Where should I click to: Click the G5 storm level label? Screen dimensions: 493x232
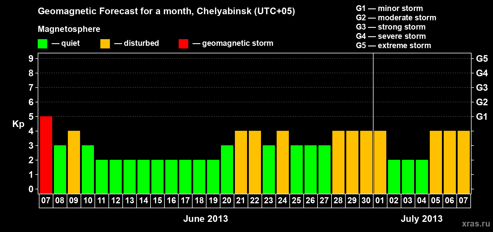tap(482, 59)
